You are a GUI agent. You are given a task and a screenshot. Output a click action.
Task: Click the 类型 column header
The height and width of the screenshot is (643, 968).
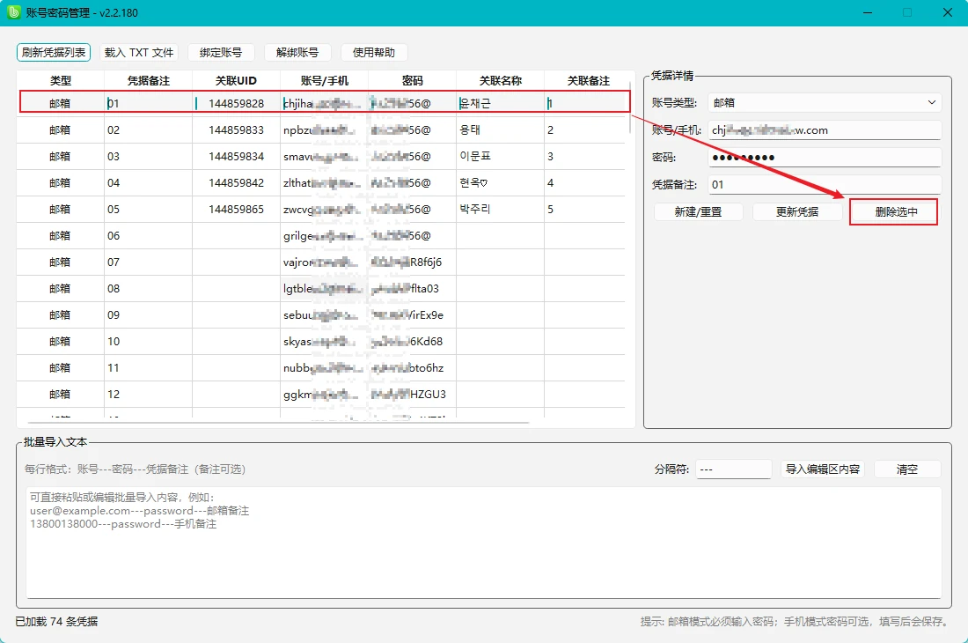click(61, 81)
